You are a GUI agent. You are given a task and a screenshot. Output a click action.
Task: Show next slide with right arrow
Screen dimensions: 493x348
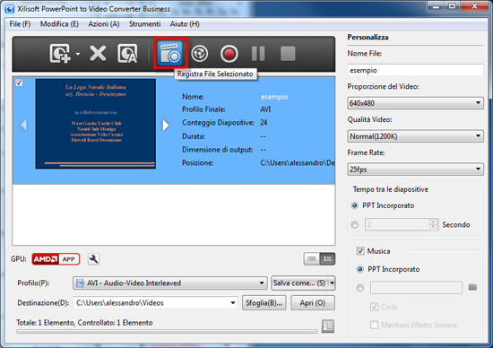tap(166, 126)
